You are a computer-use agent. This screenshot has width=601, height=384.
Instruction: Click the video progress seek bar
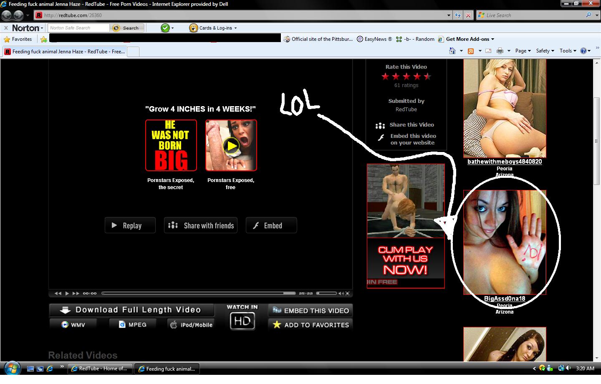(199, 293)
